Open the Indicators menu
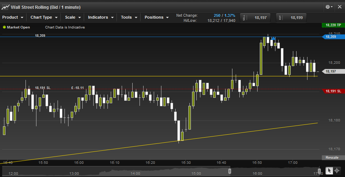This screenshot has height=177, width=345. [101, 17]
